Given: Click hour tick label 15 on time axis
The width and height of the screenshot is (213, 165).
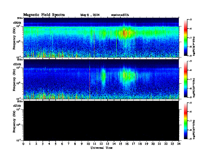Looking at the screenshot, I should (120, 144).
